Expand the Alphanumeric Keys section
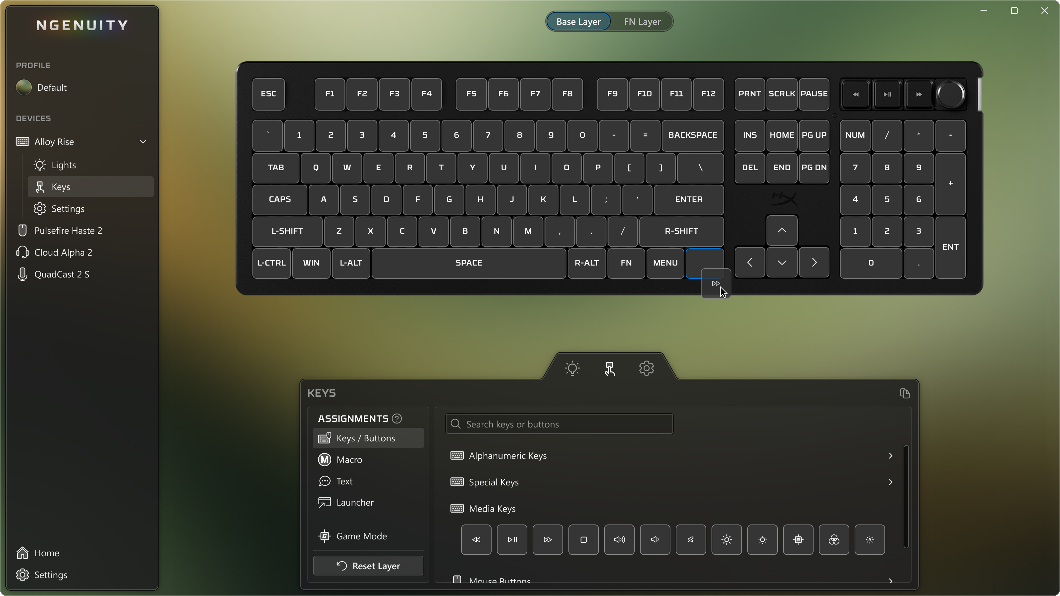 point(671,456)
